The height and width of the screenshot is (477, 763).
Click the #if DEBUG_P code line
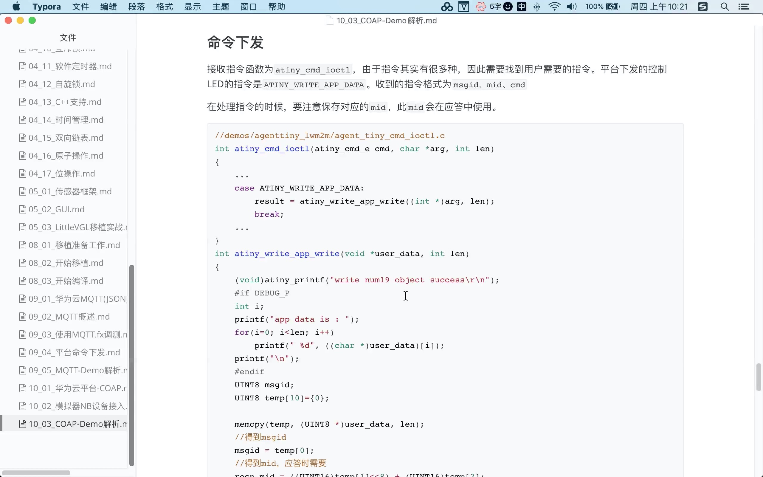(262, 293)
